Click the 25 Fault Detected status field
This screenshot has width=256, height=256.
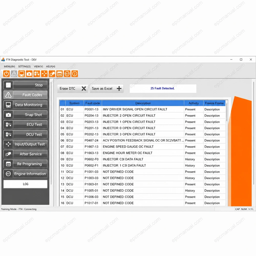[163, 89]
